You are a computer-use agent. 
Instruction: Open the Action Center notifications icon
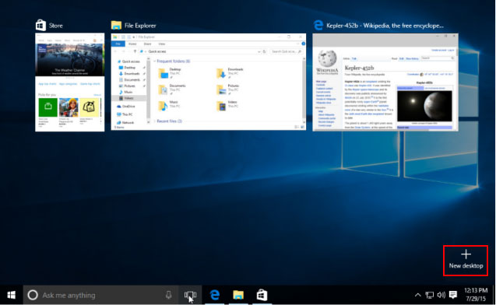click(453, 295)
